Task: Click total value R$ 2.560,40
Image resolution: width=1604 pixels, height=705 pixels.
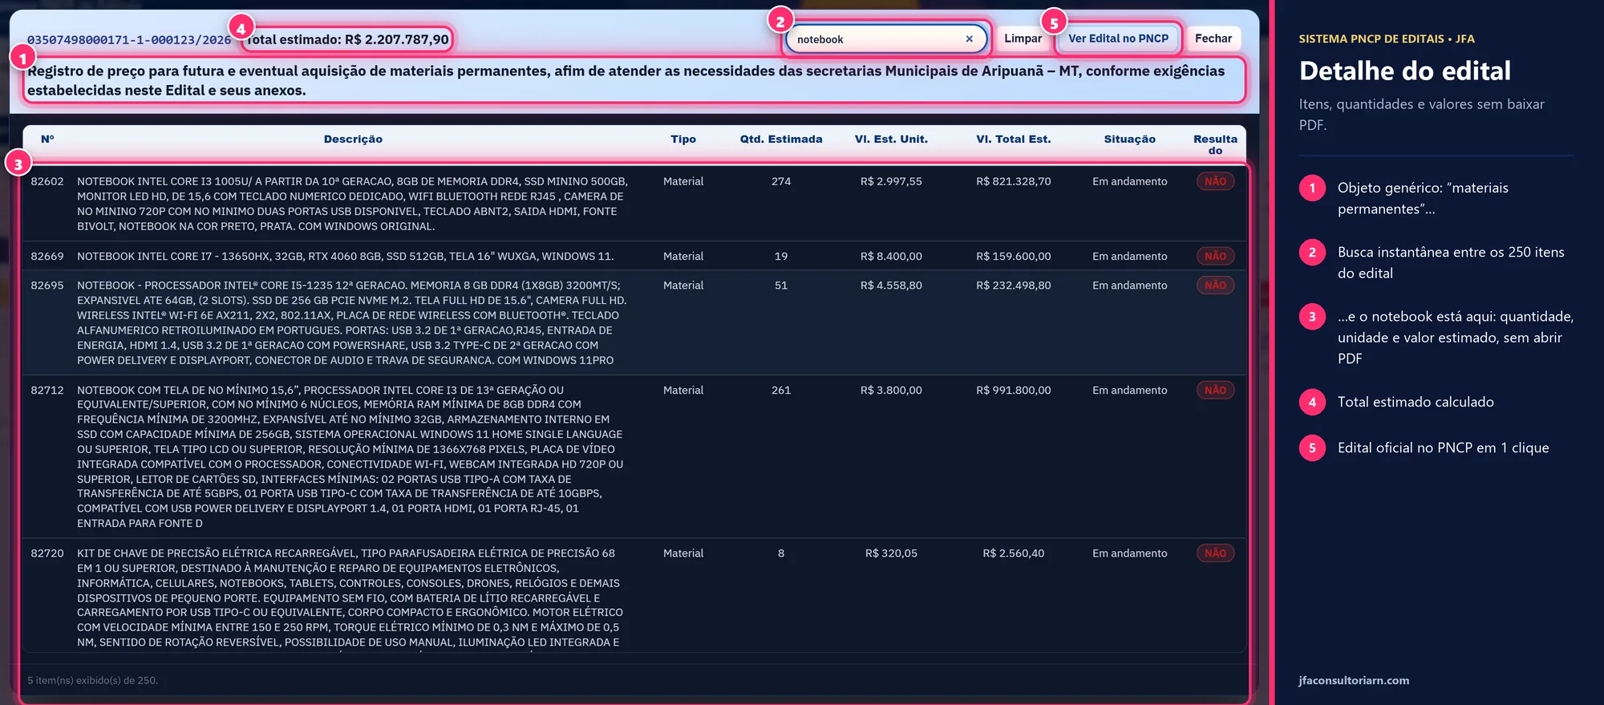Action: [1014, 553]
